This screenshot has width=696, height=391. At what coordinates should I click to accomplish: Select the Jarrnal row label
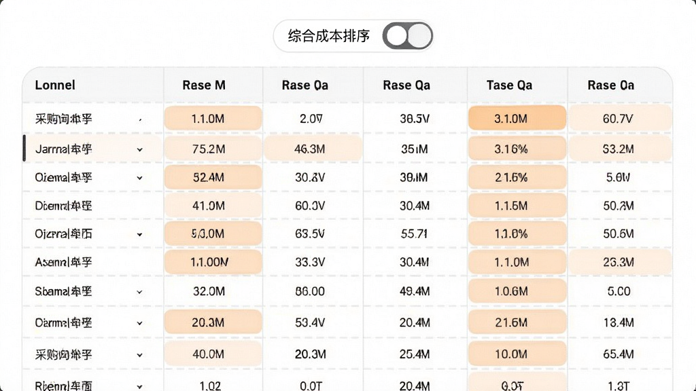[63, 149]
